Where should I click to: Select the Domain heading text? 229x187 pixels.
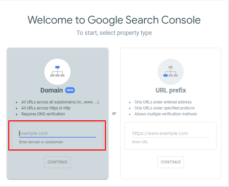click(x=52, y=90)
